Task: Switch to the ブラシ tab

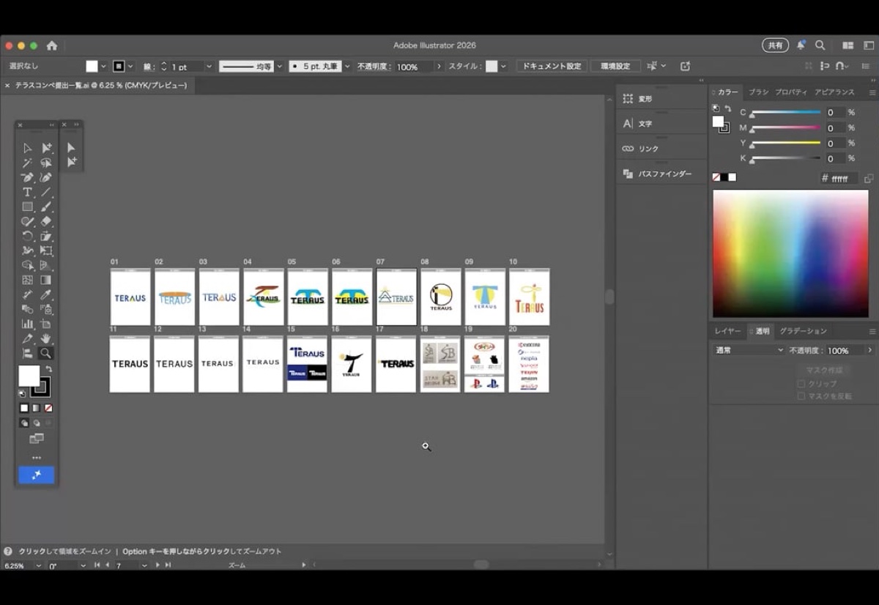Action: [x=758, y=92]
